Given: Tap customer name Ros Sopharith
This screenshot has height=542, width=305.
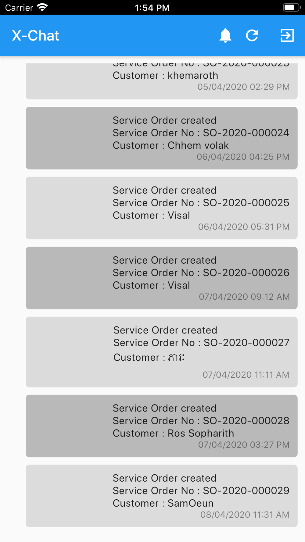Looking at the screenshot, I should [x=201, y=433].
